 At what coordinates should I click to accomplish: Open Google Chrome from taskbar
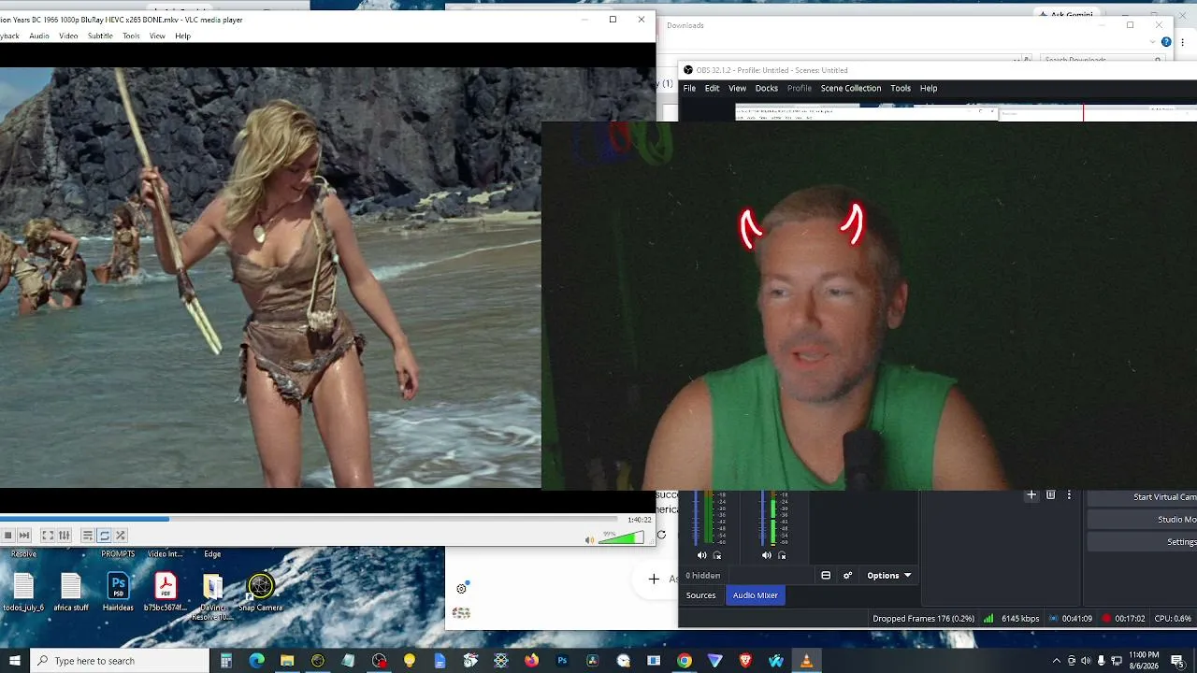[685, 661]
